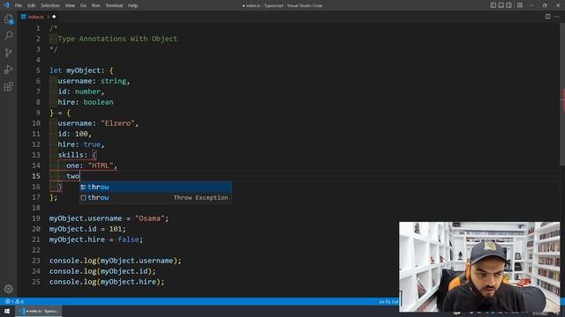Click keyword icon beside first throw suggestion
The image size is (565, 317).
pos(83,187)
